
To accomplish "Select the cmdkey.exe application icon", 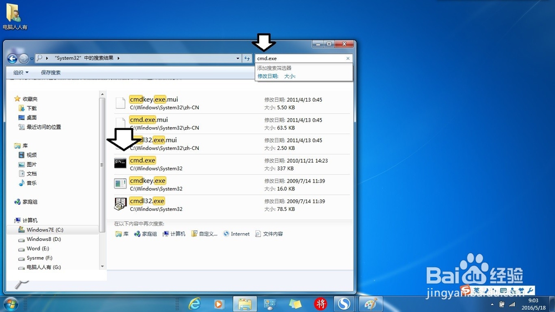I will click(x=120, y=183).
